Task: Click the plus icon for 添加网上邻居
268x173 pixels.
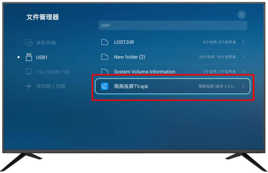Action: pos(29,86)
